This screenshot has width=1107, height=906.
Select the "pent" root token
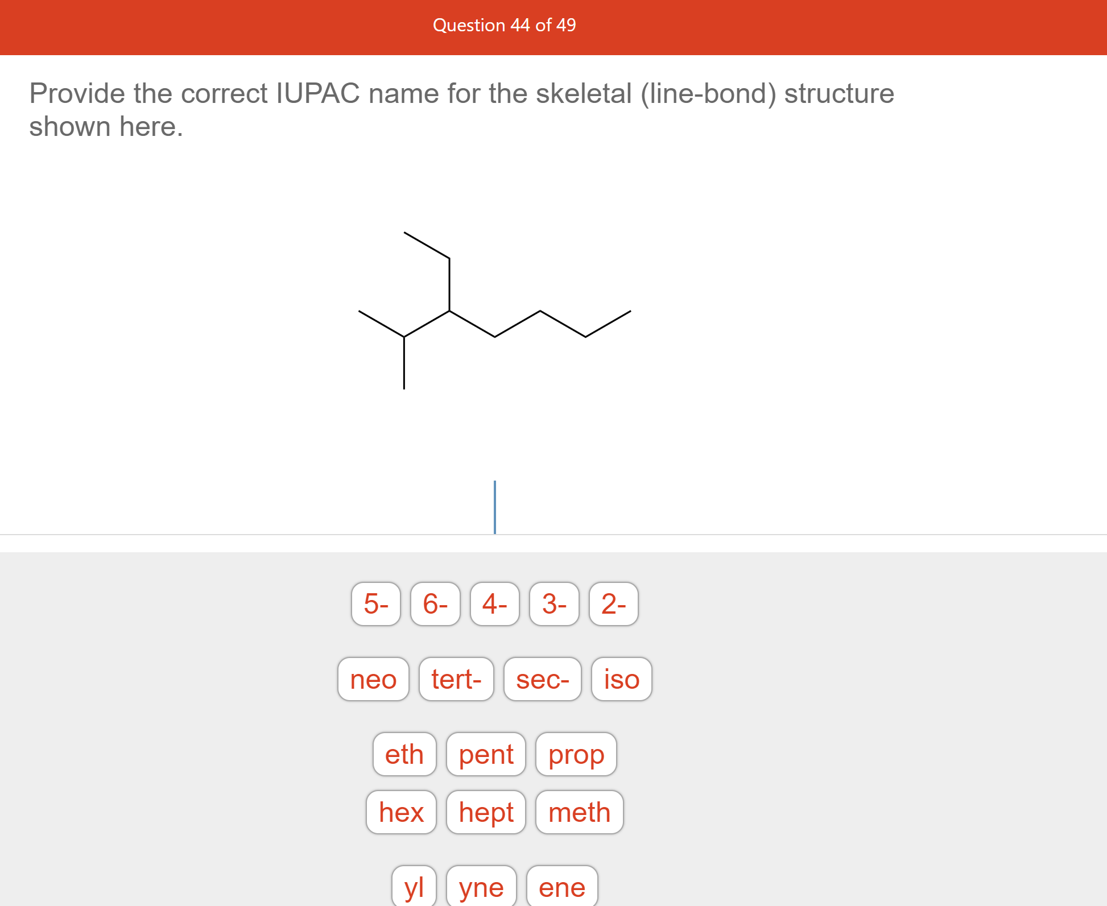pyautogui.click(x=486, y=755)
